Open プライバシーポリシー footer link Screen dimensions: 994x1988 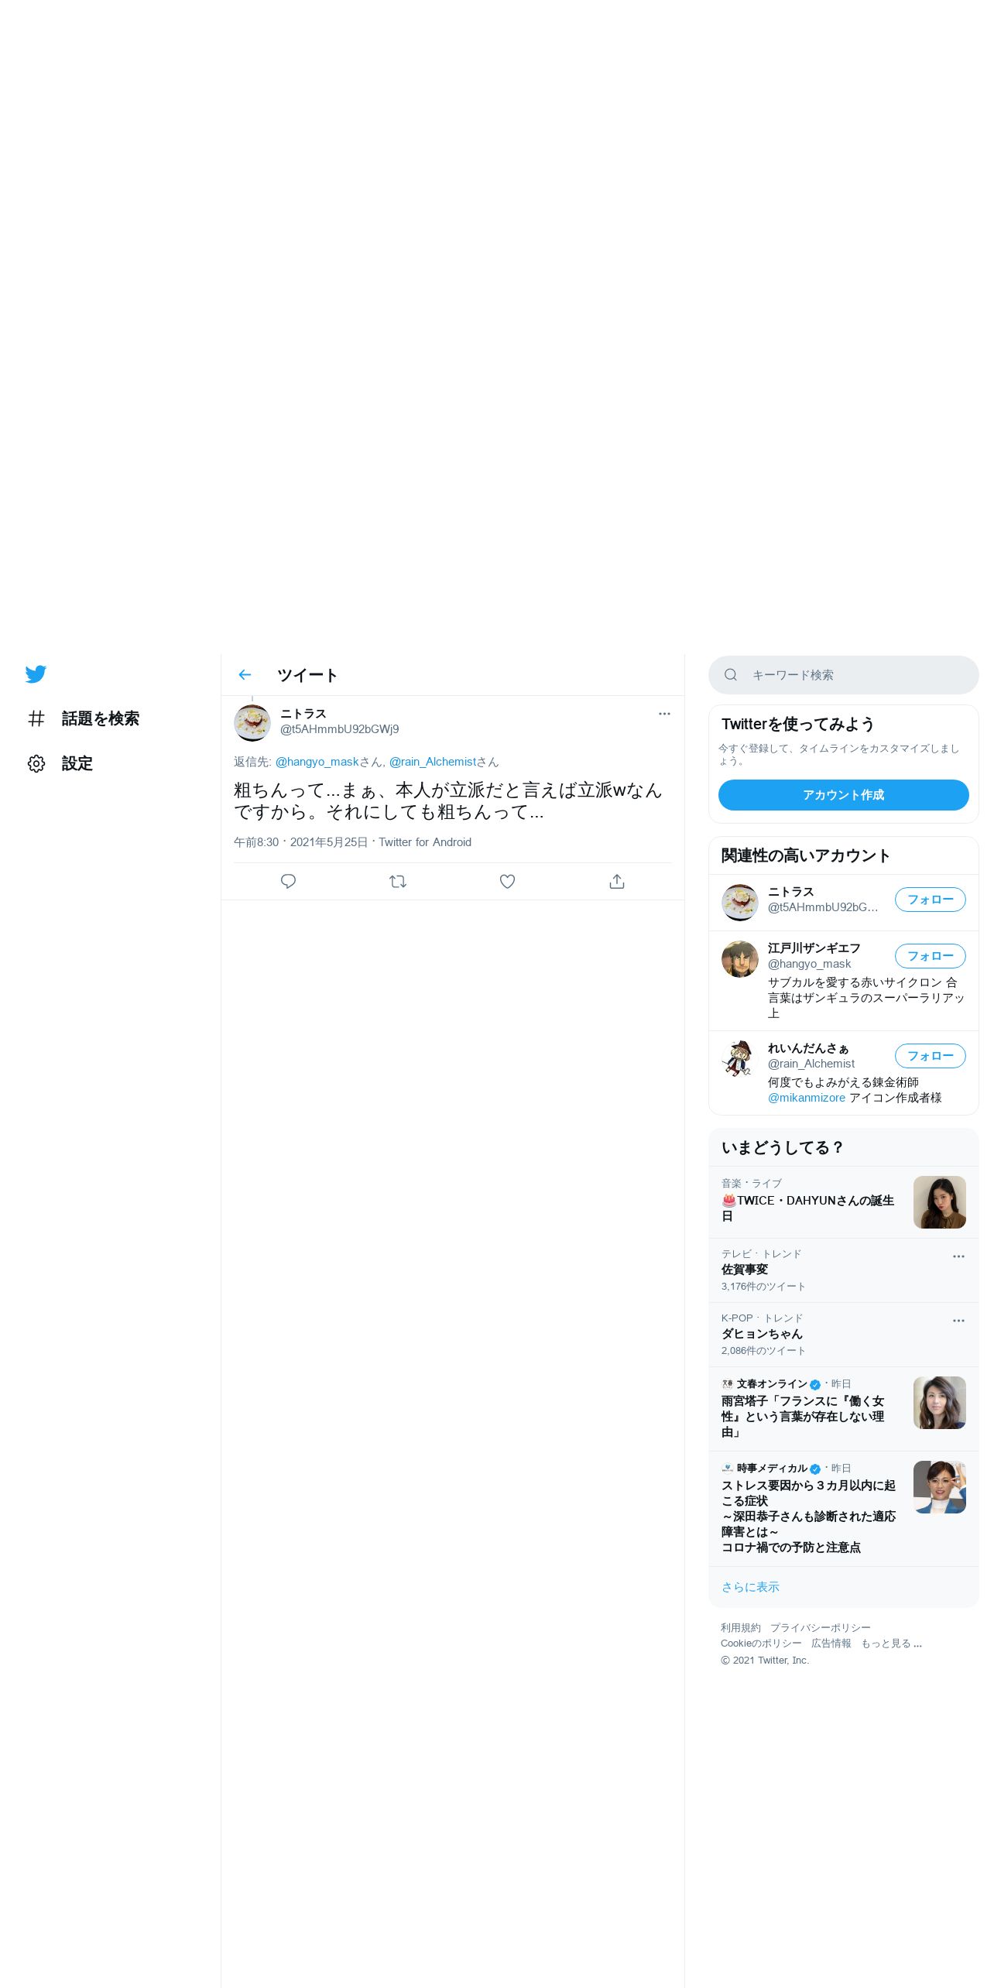click(x=820, y=1628)
